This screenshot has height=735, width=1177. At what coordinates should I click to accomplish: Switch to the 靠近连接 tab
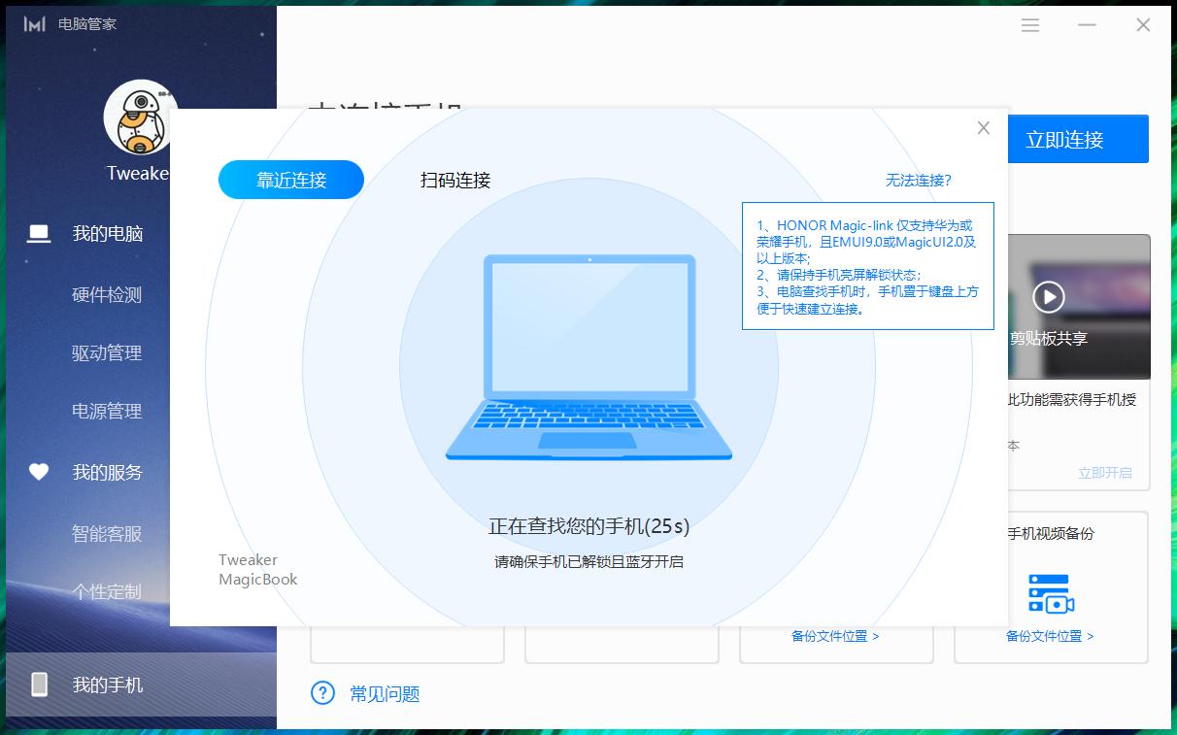pyautogui.click(x=290, y=180)
